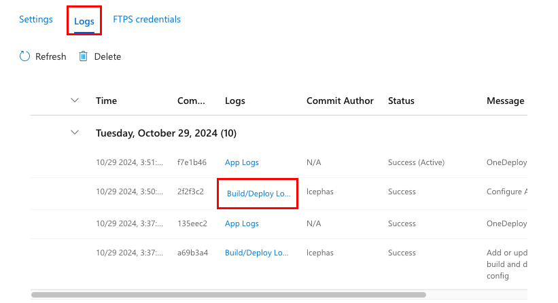Switch to the Settings tab
The width and height of the screenshot is (558, 303).
point(36,19)
